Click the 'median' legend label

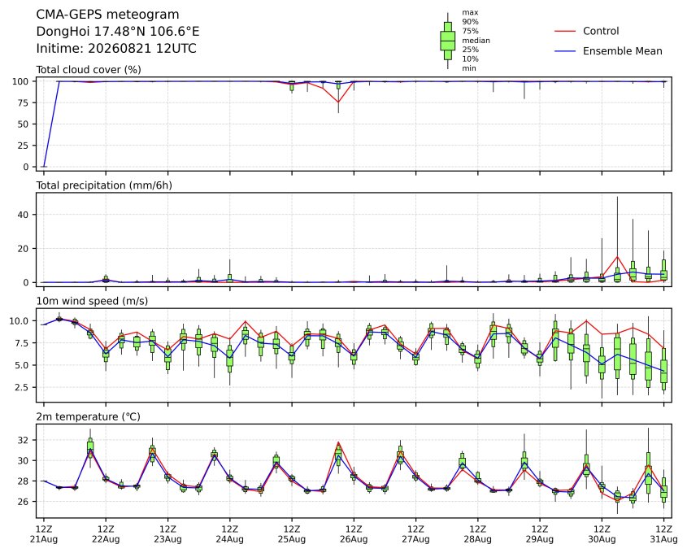476,41
